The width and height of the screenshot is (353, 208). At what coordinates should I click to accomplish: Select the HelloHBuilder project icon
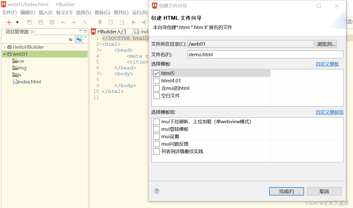tap(10, 47)
